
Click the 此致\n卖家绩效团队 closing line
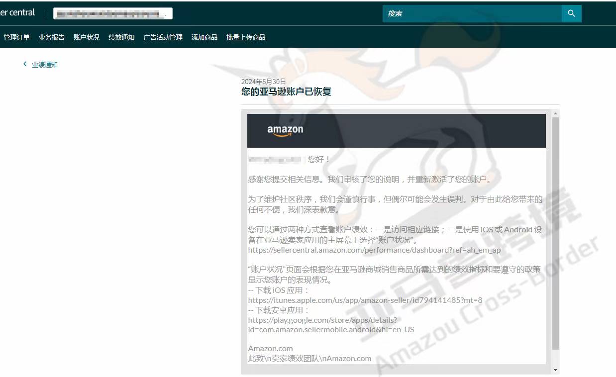click(x=309, y=358)
